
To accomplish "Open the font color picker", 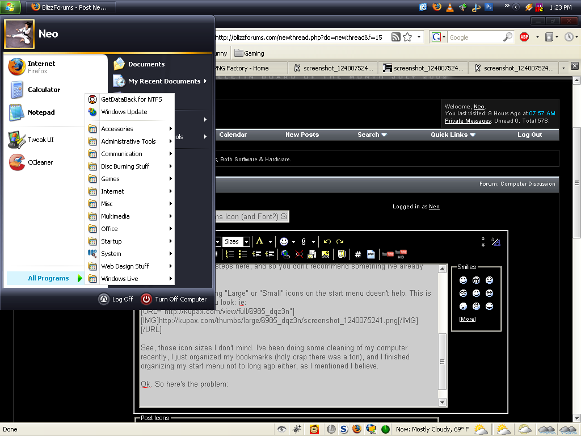I will (x=259, y=241).
